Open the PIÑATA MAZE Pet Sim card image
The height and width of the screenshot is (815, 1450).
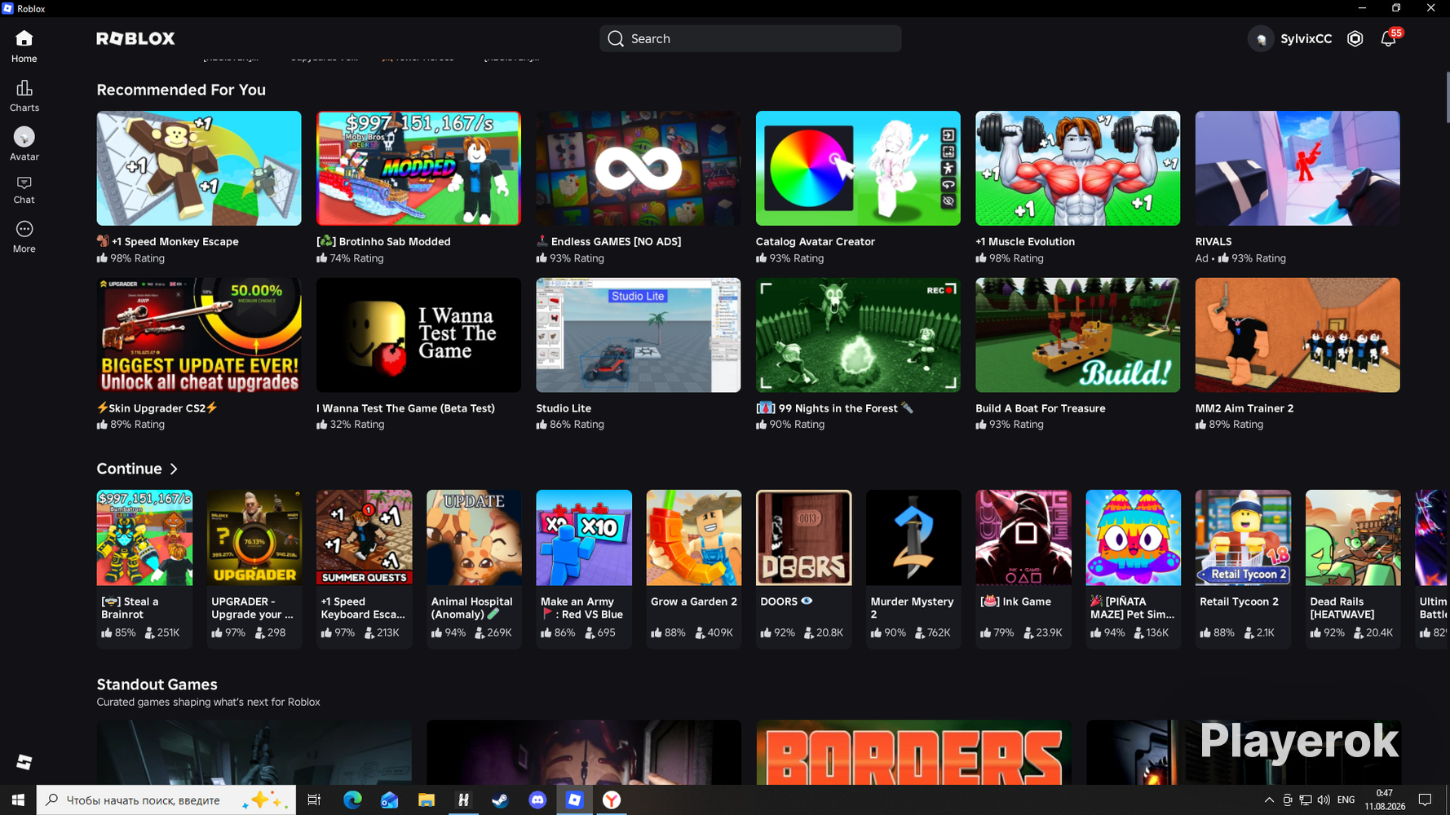[1134, 538]
